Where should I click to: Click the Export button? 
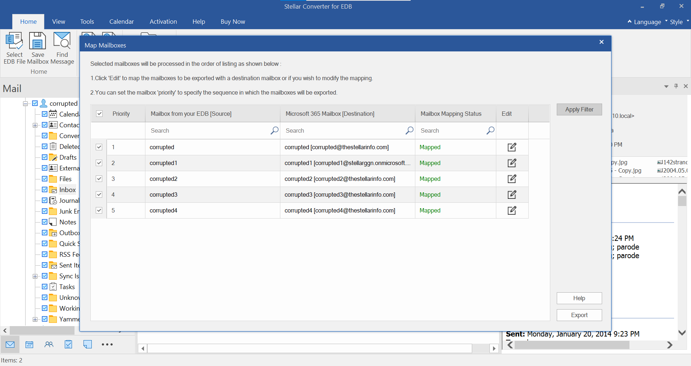point(579,315)
